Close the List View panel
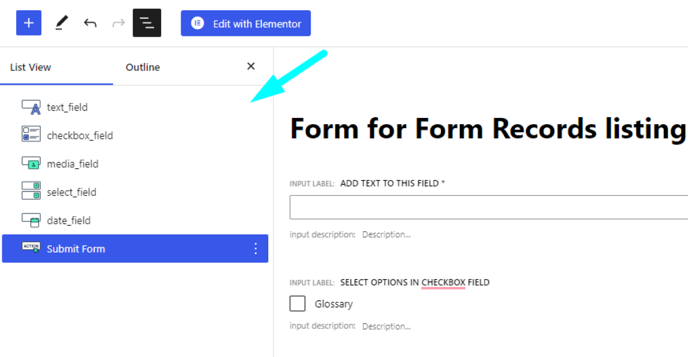Screen dimensions: 688x357 tap(251, 66)
